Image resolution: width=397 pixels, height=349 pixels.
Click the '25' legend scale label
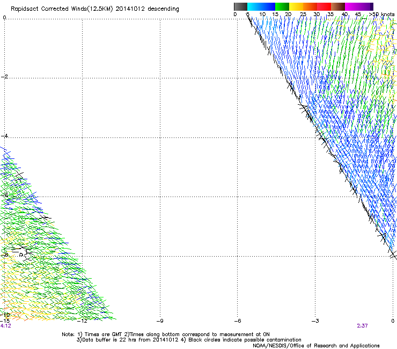coord(303,14)
